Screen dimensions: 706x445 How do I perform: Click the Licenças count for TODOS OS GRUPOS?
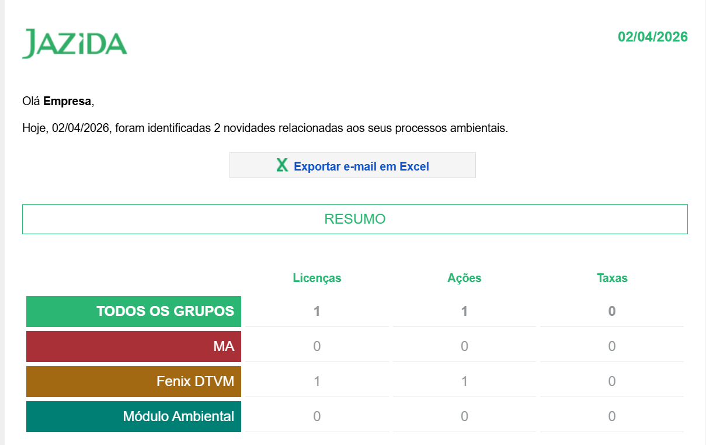pos(317,311)
